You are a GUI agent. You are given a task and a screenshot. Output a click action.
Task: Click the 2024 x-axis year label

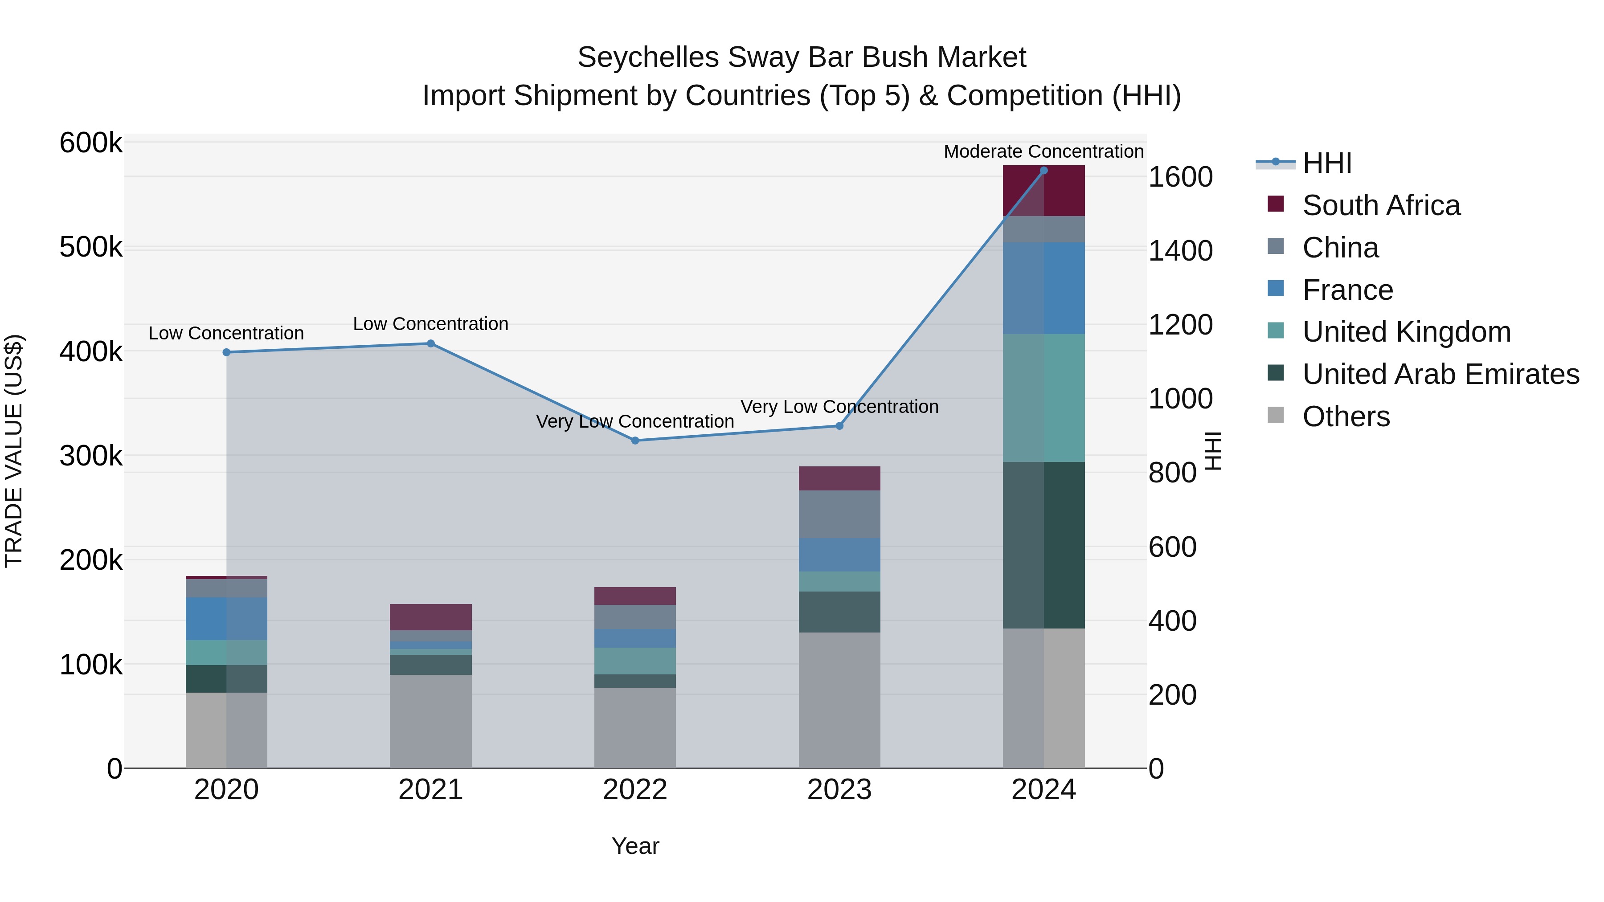[x=1043, y=790]
